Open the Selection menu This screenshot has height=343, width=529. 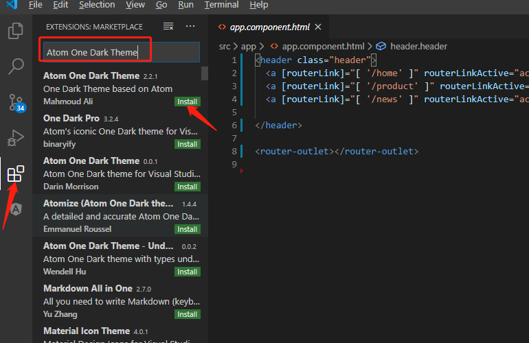(x=97, y=5)
